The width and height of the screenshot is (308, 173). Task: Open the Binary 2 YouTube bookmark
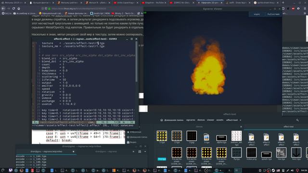click(123, 13)
